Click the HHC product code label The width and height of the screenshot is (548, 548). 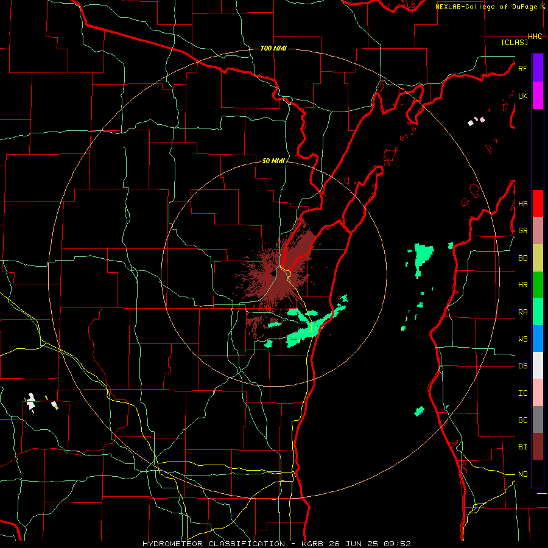(x=535, y=37)
